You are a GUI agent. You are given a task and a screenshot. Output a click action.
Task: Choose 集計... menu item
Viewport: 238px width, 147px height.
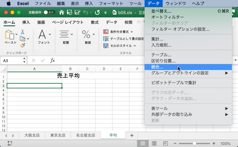click(188, 39)
